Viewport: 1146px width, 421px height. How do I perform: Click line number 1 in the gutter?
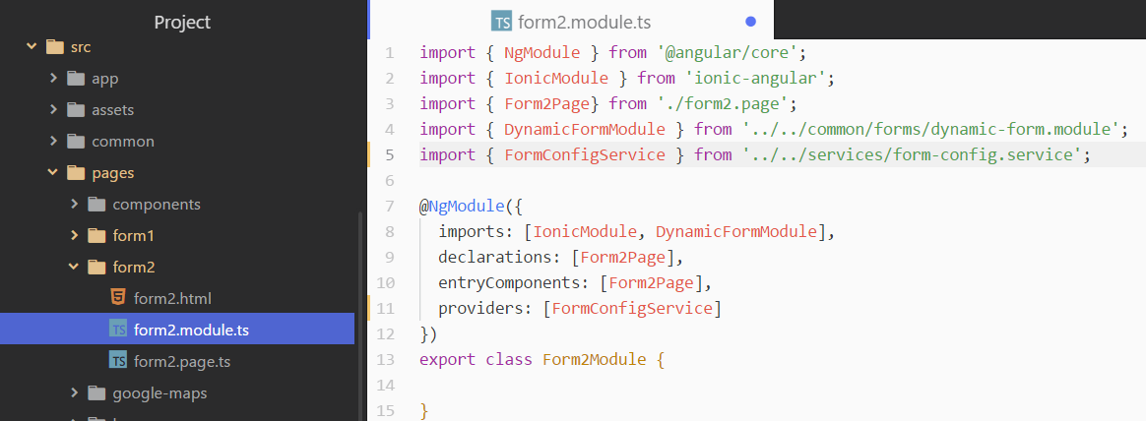389,52
